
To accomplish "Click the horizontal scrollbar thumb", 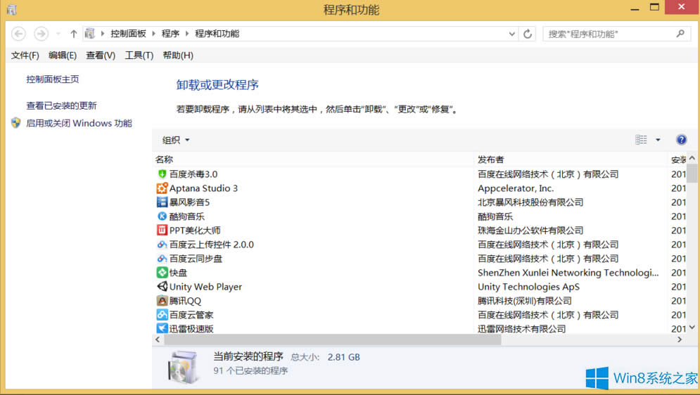I will [333, 339].
